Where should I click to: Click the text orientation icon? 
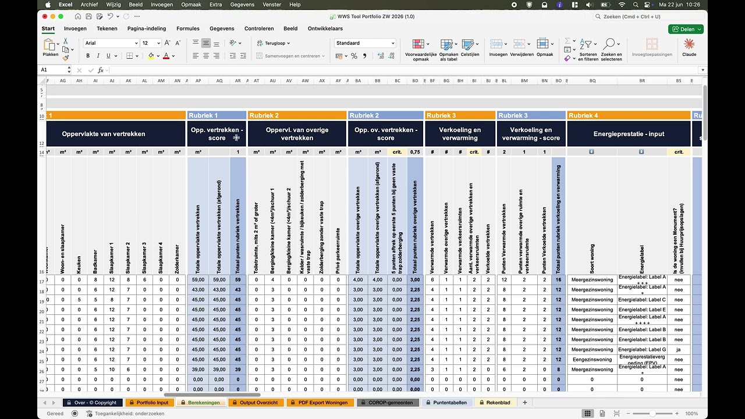coord(232,43)
